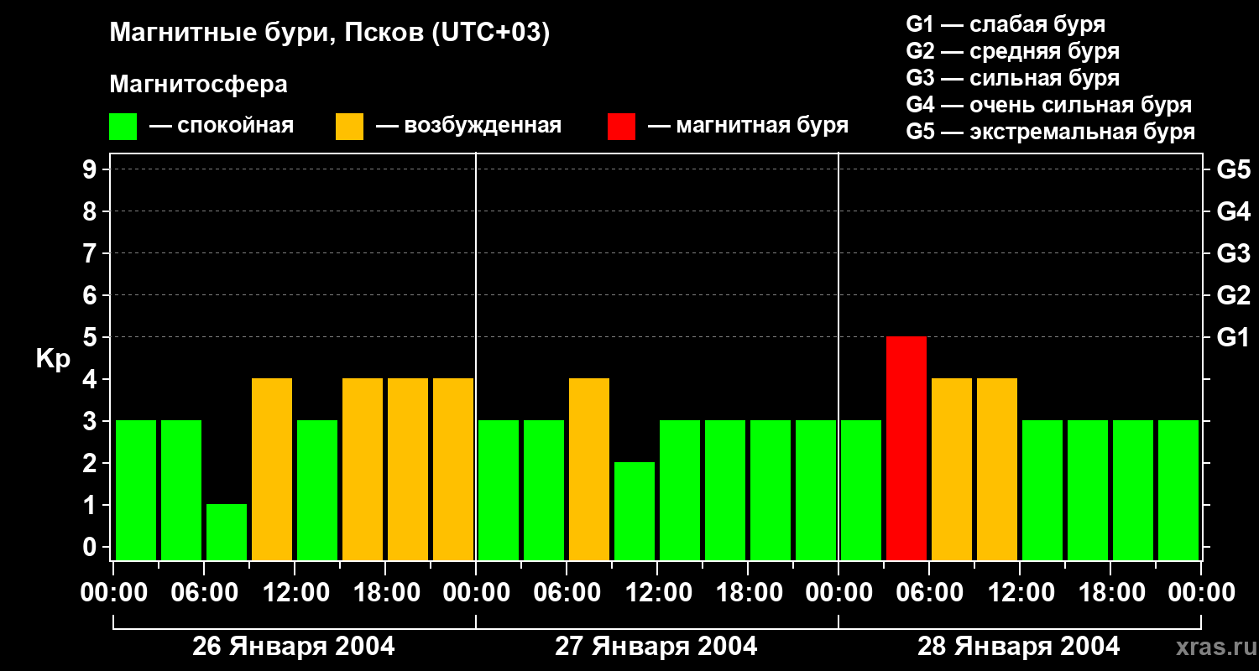Viewport: 1259px width, 671px height.
Task: Click the final '00:00' label ending 28 January
Action: tap(1201, 593)
